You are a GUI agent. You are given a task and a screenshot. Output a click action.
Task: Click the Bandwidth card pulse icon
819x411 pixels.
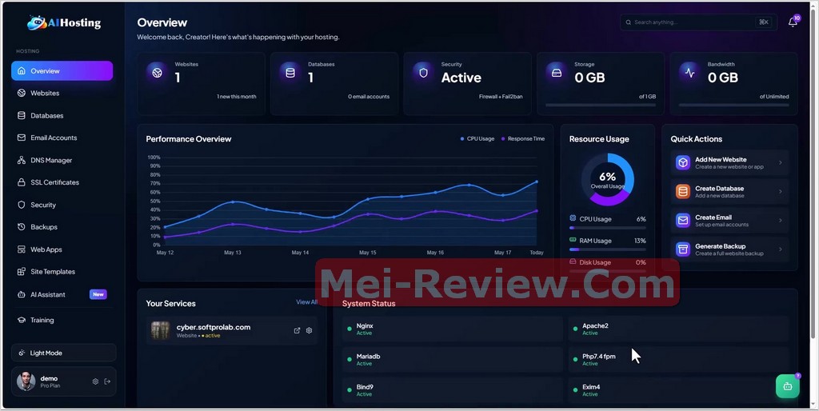tap(689, 73)
